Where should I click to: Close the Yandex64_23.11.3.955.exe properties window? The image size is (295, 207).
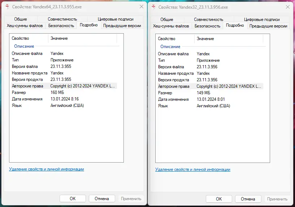(x=141, y=7)
